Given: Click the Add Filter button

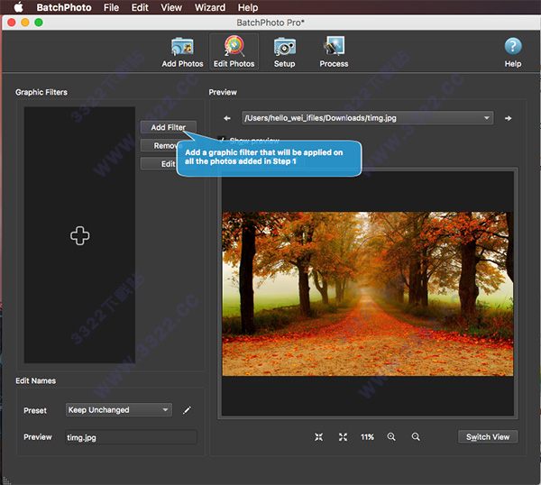Looking at the screenshot, I should tap(169, 127).
